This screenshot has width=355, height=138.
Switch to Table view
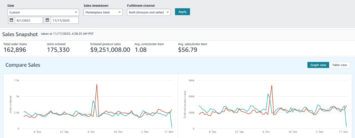[x=339, y=65]
